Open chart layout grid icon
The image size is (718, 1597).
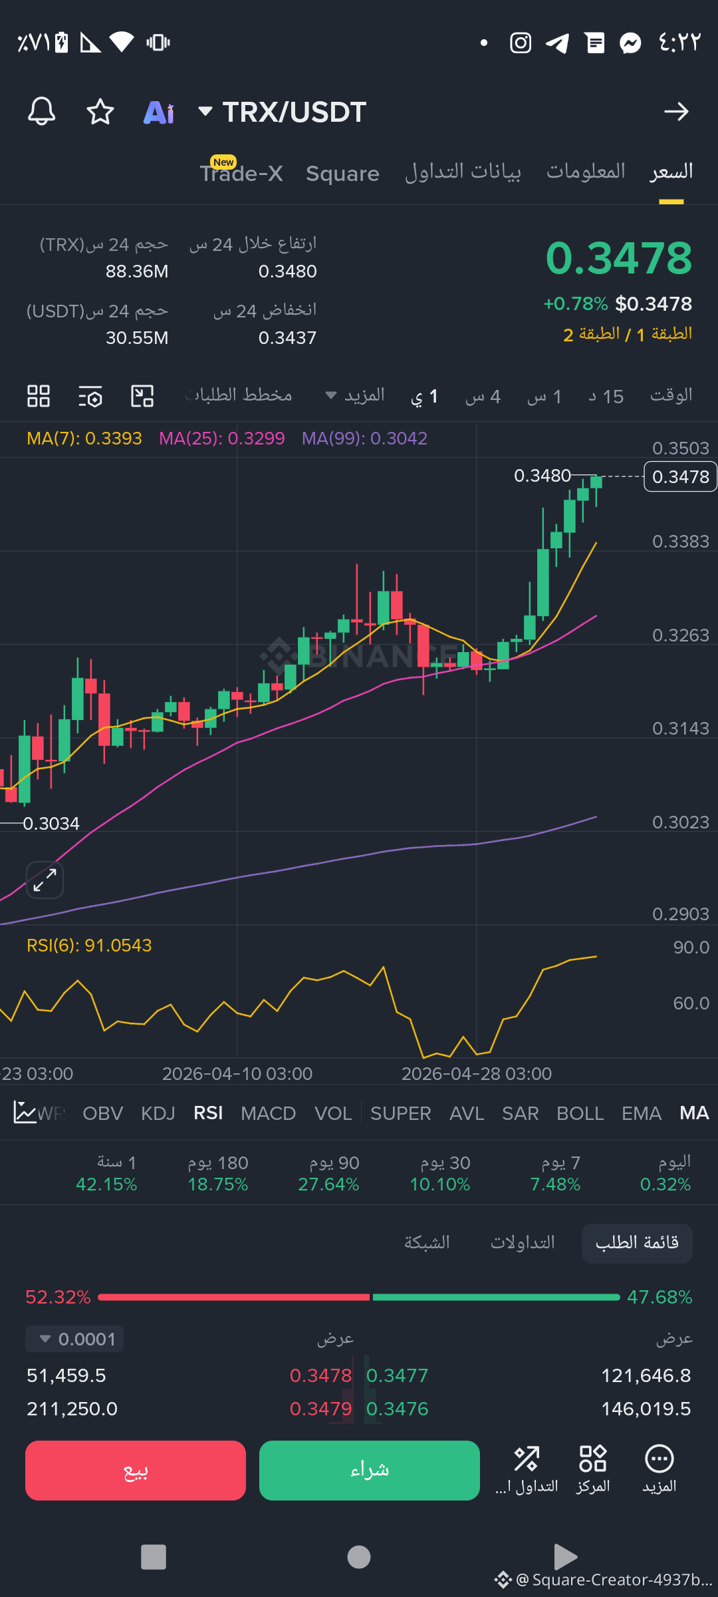pyautogui.click(x=39, y=396)
